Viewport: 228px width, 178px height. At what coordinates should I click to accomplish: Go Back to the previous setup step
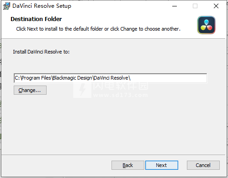[128, 165]
